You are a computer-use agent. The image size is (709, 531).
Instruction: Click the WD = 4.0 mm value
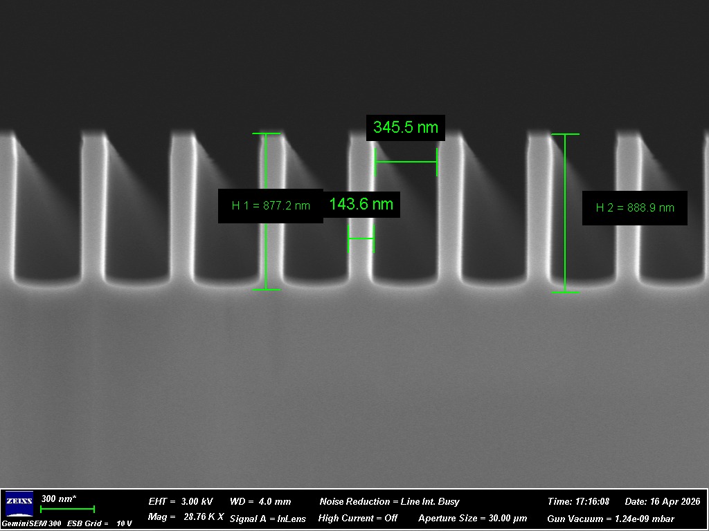[x=260, y=501]
